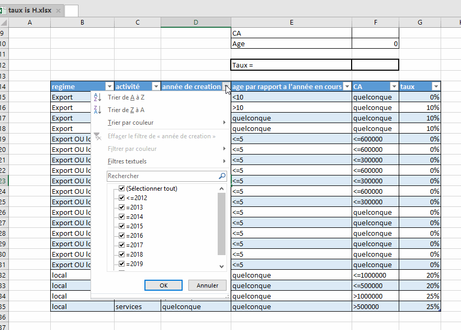The width and height of the screenshot is (461, 330).
Task: Uncheck the (Sélectionner tout) checkbox
Action: click(x=122, y=189)
